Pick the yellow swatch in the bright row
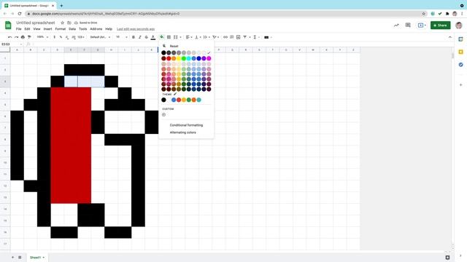Image resolution: width=467 pixels, height=262 pixels. coord(179,58)
